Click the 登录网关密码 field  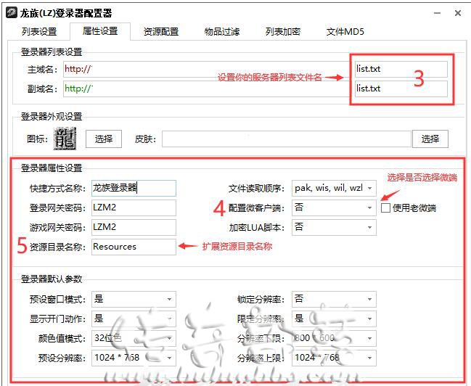(134, 208)
